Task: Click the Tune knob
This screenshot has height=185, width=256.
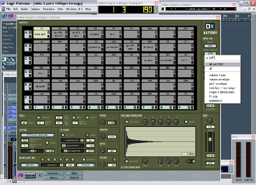Action: tap(103, 123)
